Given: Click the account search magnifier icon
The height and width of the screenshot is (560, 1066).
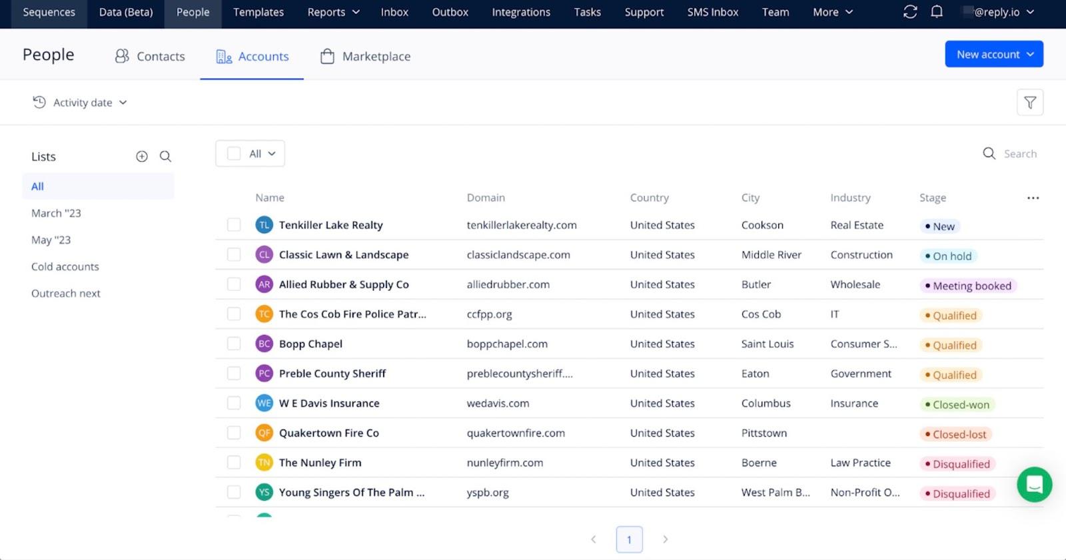Looking at the screenshot, I should (989, 154).
